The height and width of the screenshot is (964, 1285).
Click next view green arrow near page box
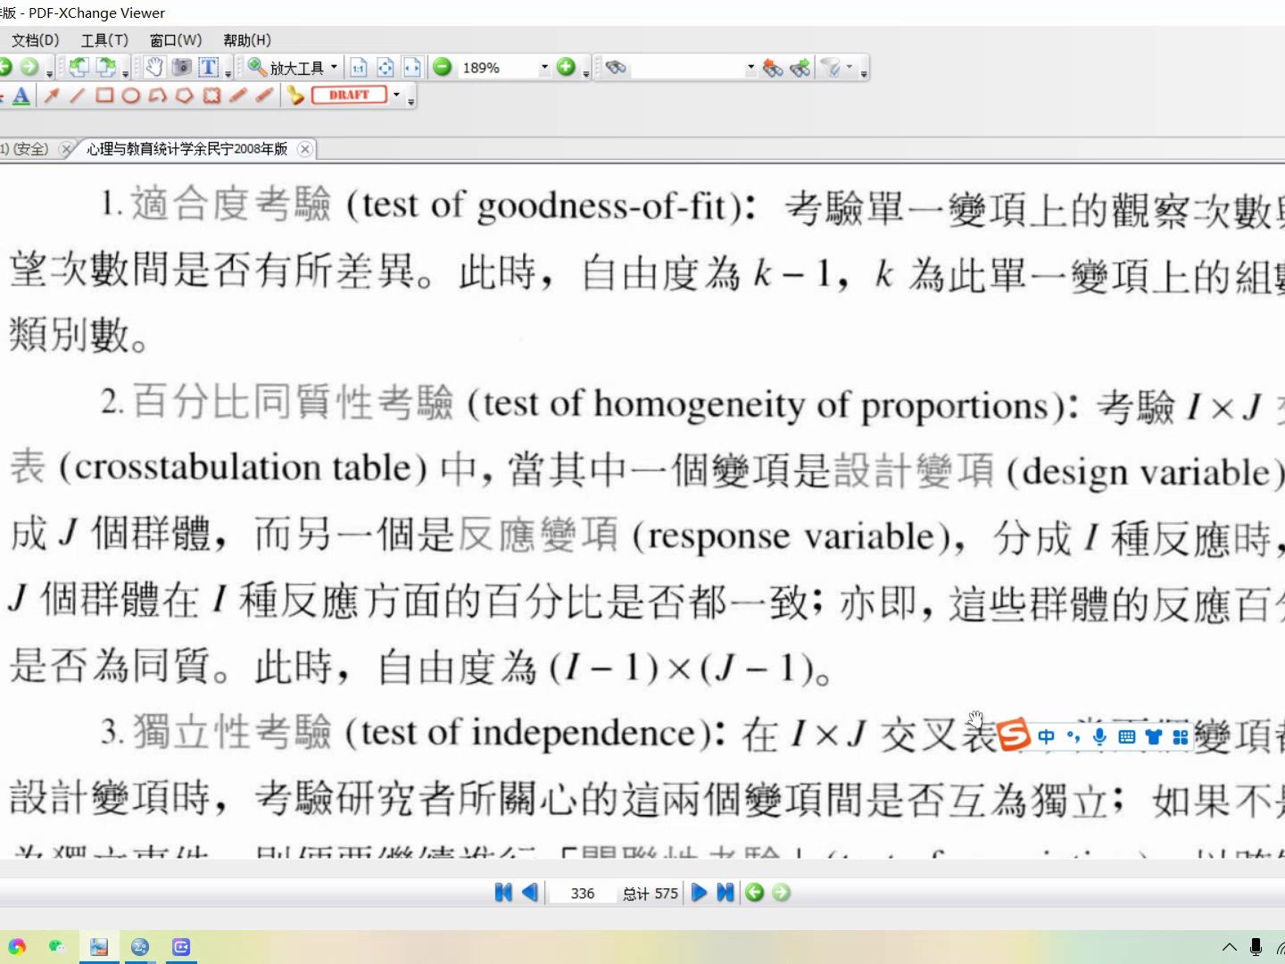tap(782, 893)
